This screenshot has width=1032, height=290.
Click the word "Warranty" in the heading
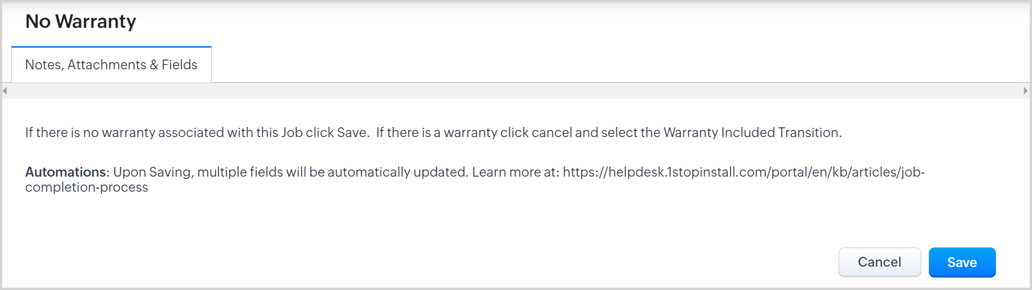(x=96, y=21)
